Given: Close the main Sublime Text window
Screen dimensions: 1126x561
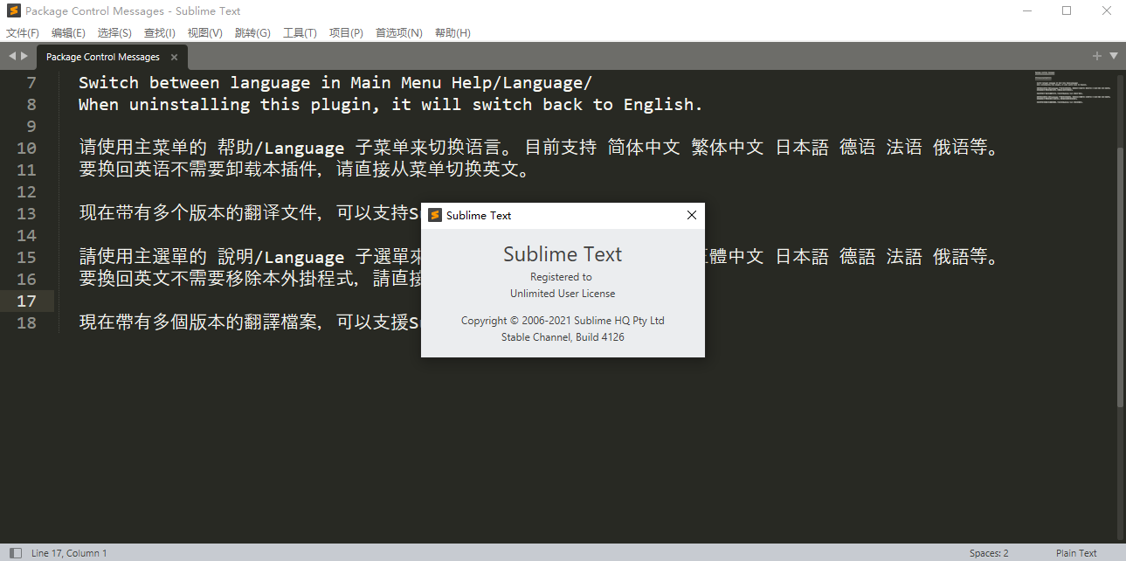Looking at the screenshot, I should tap(1106, 10).
